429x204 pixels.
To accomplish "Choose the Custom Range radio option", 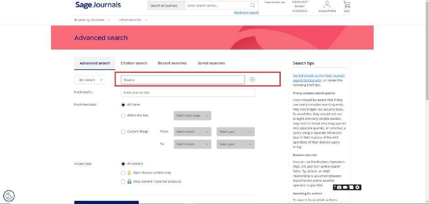I will tap(123, 132).
